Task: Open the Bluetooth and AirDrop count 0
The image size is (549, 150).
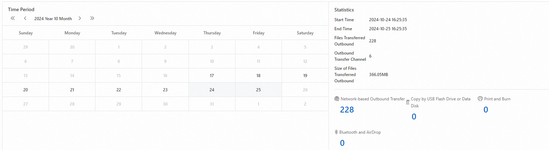Action: pyautogui.click(x=342, y=143)
